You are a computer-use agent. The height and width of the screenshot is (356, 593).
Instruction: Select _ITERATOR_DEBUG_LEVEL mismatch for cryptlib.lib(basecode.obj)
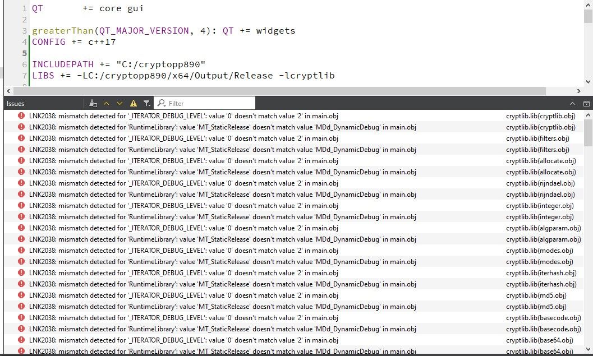[x=293, y=317]
